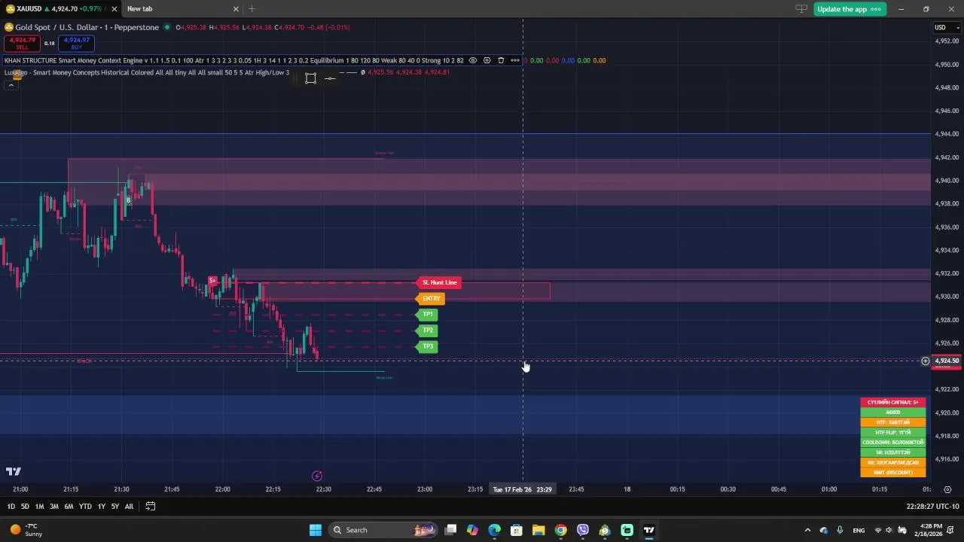Open more options for KHAN STRUCTURE indicator
Screen dimensions: 964x542
point(514,60)
